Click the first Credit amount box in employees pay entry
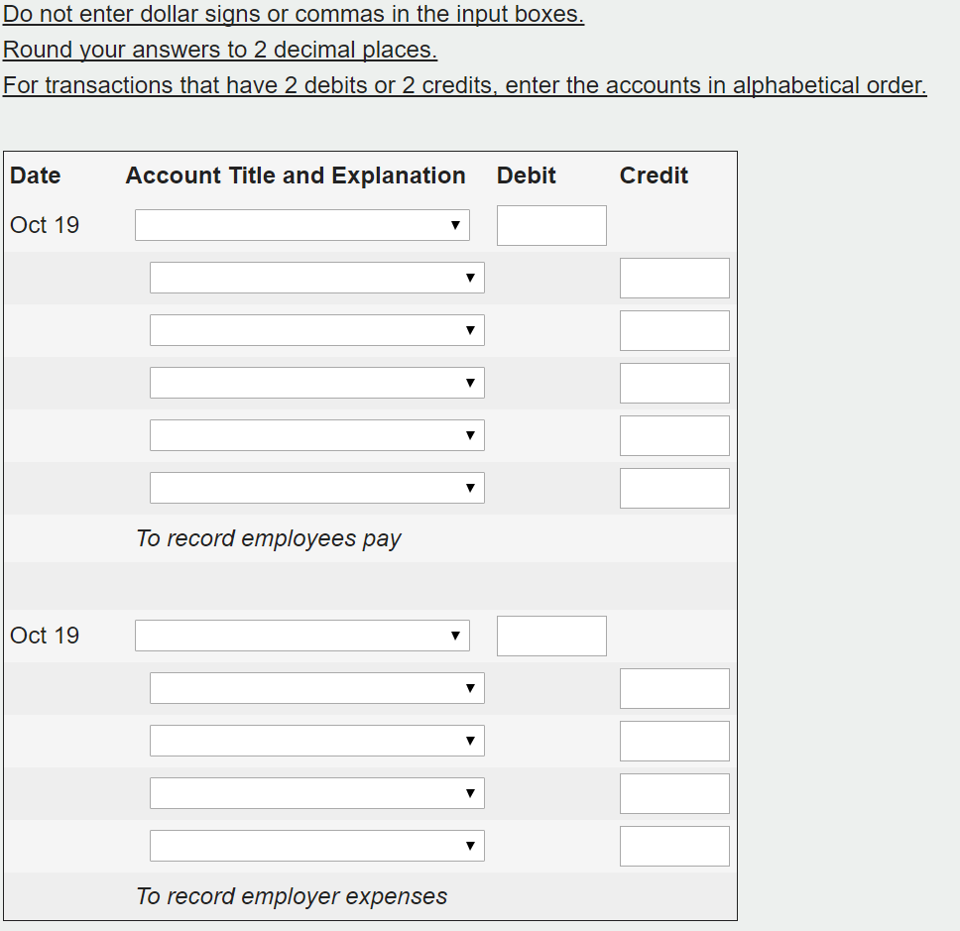The width and height of the screenshot is (960, 931). tap(673, 278)
